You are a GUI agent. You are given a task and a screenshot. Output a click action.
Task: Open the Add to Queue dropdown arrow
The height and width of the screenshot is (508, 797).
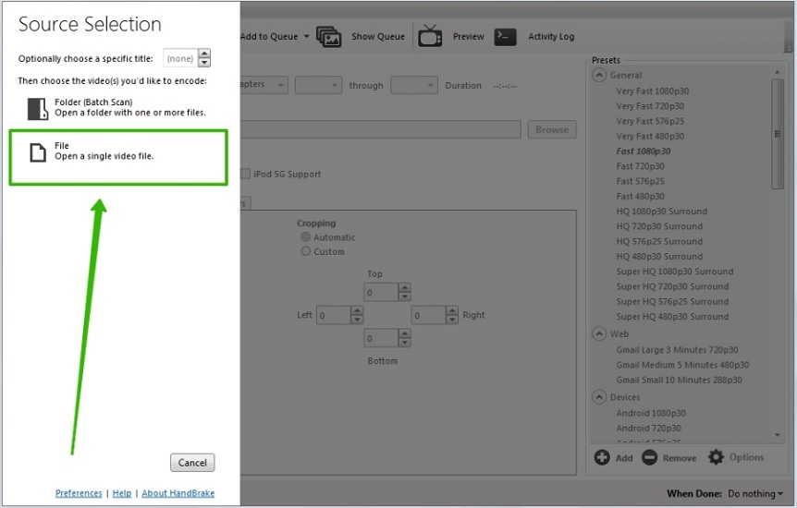tap(306, 37)
